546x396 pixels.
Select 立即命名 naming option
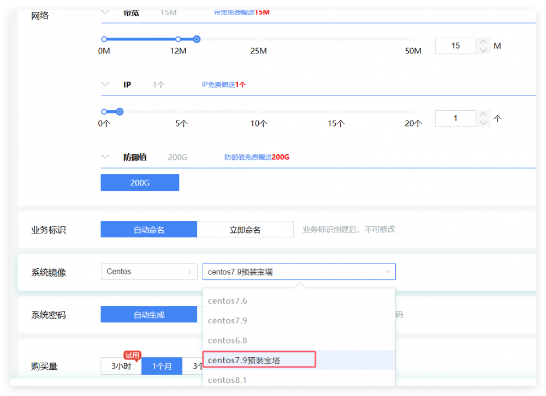pyautogui.click(x=245, y=230)
